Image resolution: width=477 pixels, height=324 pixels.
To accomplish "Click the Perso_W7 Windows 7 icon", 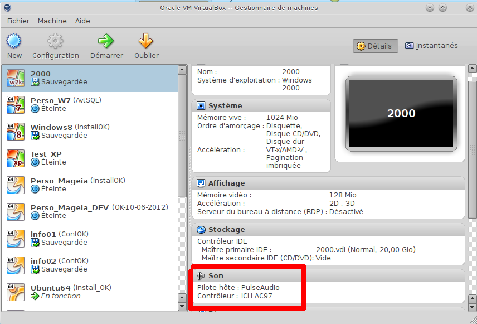I will 16,105.
